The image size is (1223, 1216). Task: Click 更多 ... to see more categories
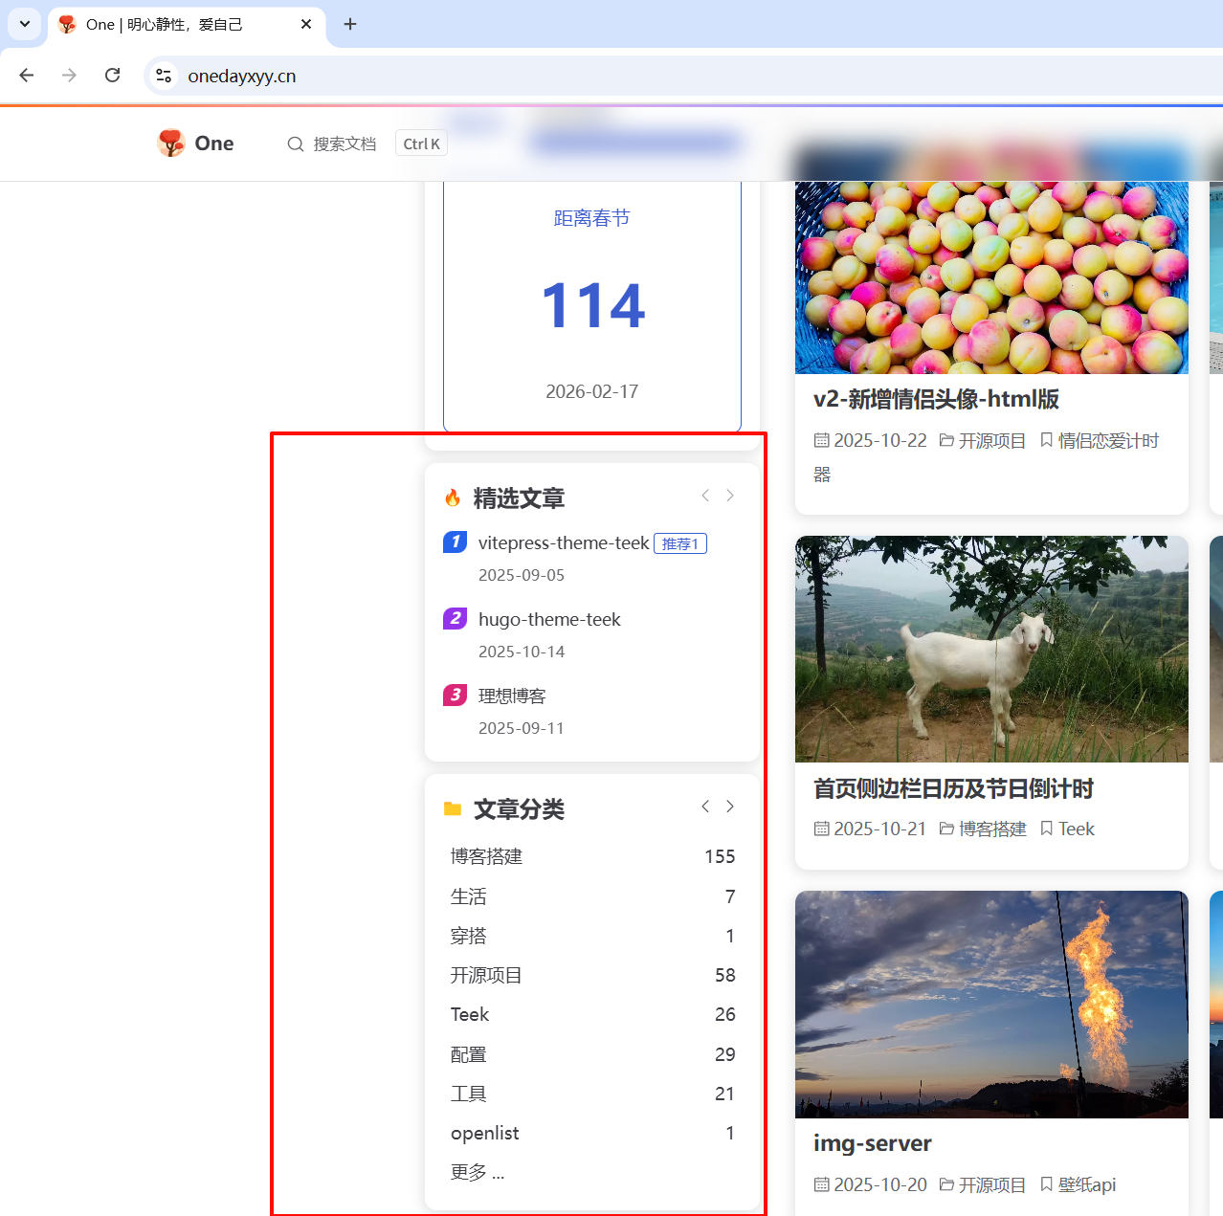click(477, 1172)
